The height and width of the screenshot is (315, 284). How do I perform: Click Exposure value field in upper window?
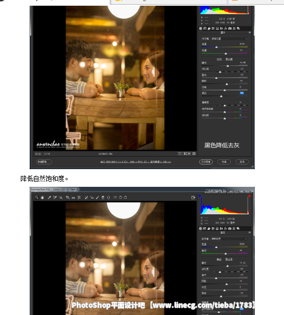click(242, 63)
